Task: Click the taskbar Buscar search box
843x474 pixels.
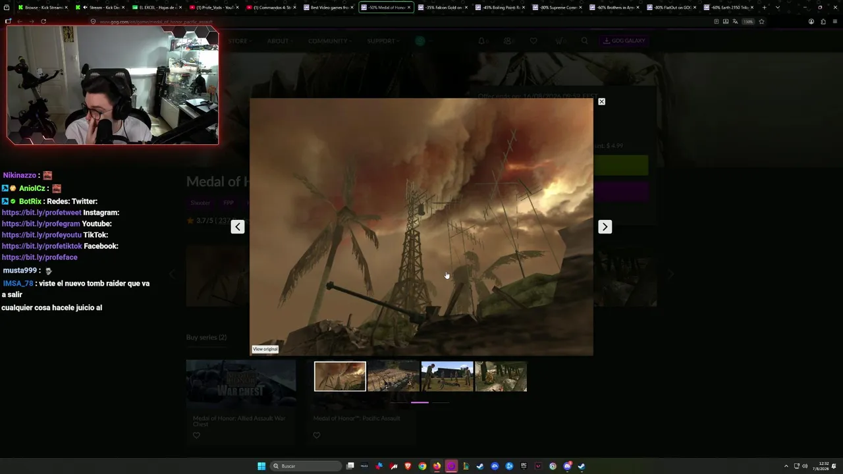Action: pyautogui.click(x=306, y=466)
